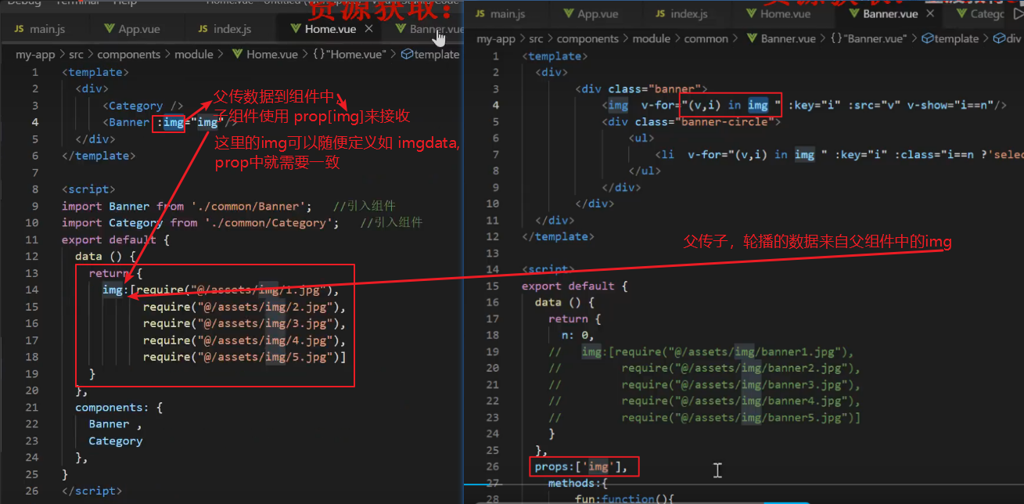Click "Category" on line 23 of Home.vue

pos(116,441)
